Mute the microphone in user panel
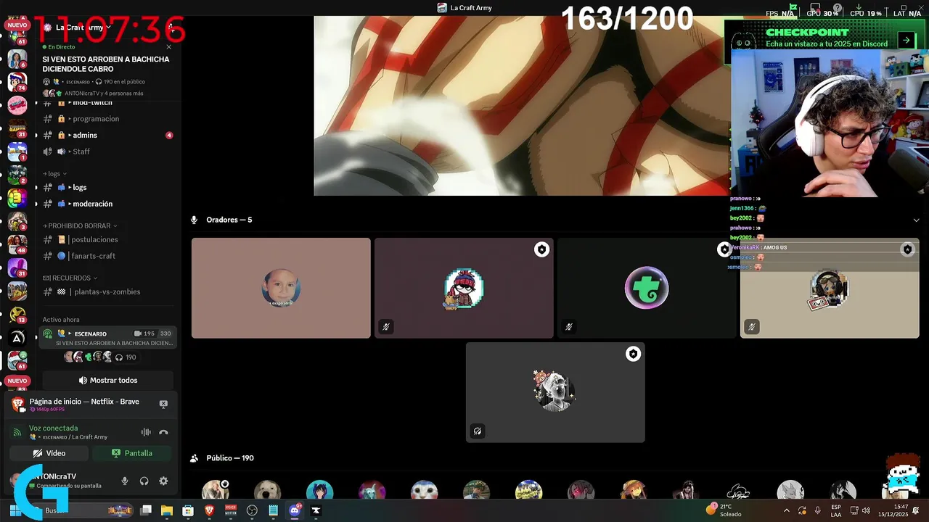The width and height of the screenshot is (929, 522). (125, 481)
